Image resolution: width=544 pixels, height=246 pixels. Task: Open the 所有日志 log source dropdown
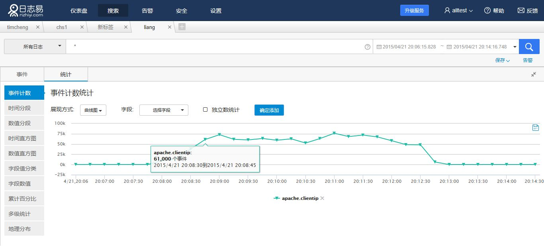pos(35,46)
